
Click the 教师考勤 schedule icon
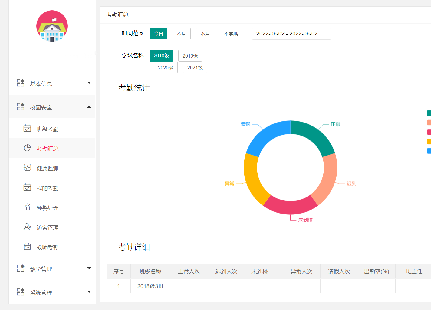[27, 247]
